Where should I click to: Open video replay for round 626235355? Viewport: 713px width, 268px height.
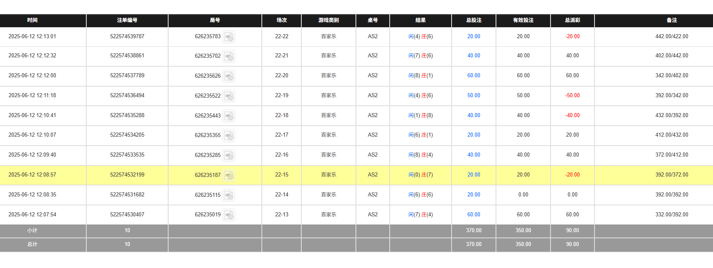click(229, 135)
